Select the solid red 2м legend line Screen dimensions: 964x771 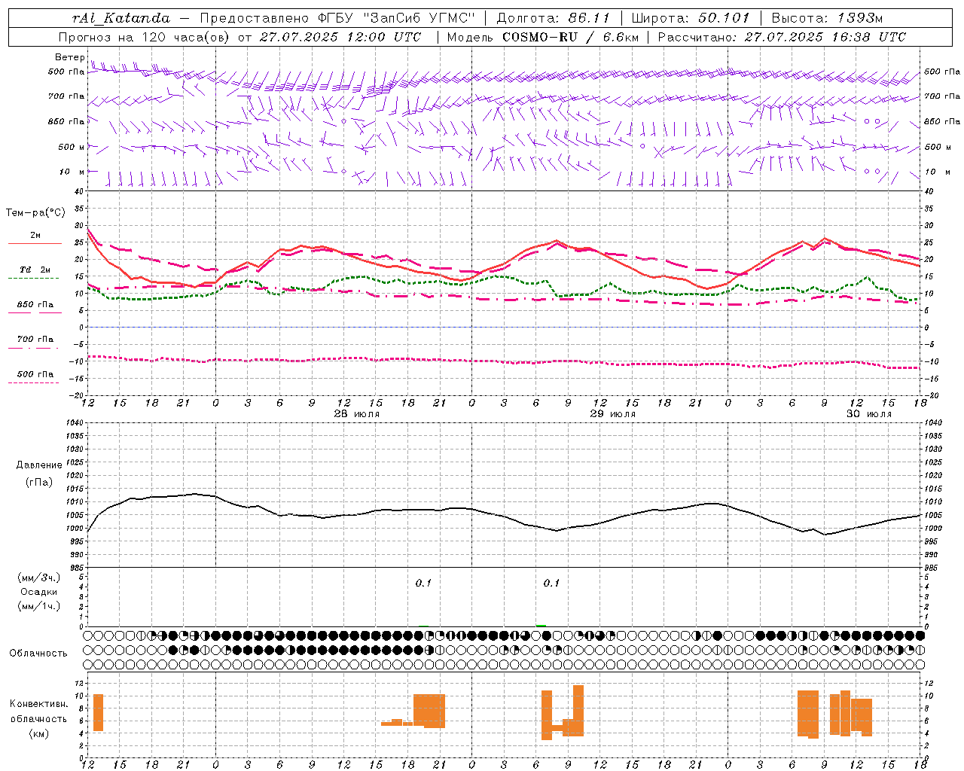[35, 243]
